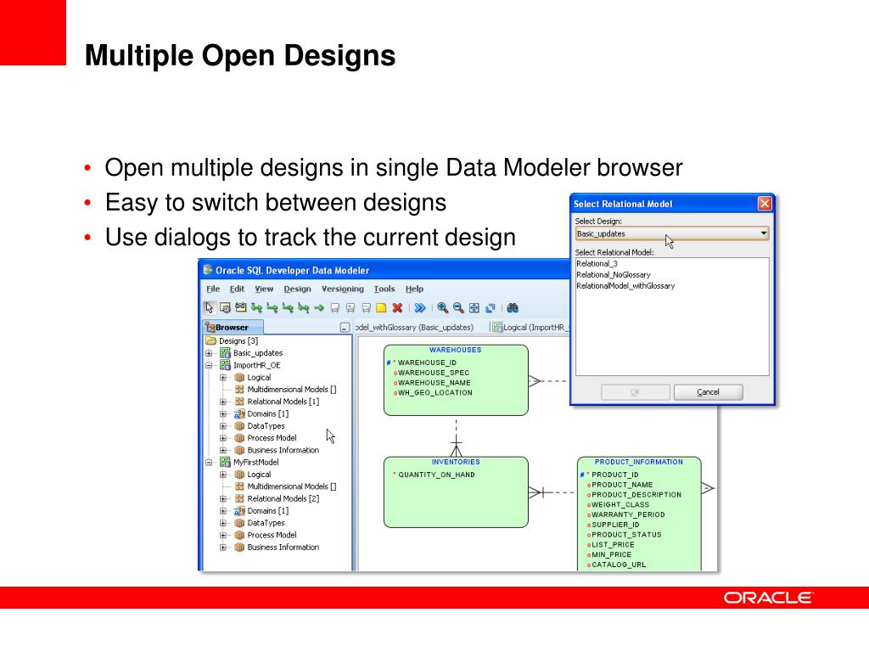Open the View menu
This screenshot has width=869, height=652.
(x=264, y=289)
